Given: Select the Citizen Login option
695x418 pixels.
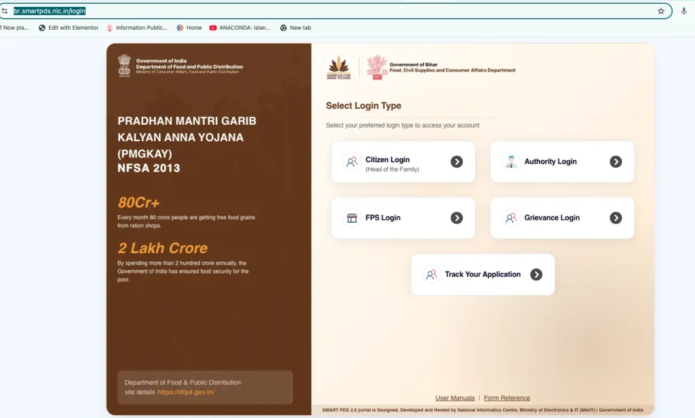Looking at the screenshot, I should pyautogui.click(x=403, y=161).
